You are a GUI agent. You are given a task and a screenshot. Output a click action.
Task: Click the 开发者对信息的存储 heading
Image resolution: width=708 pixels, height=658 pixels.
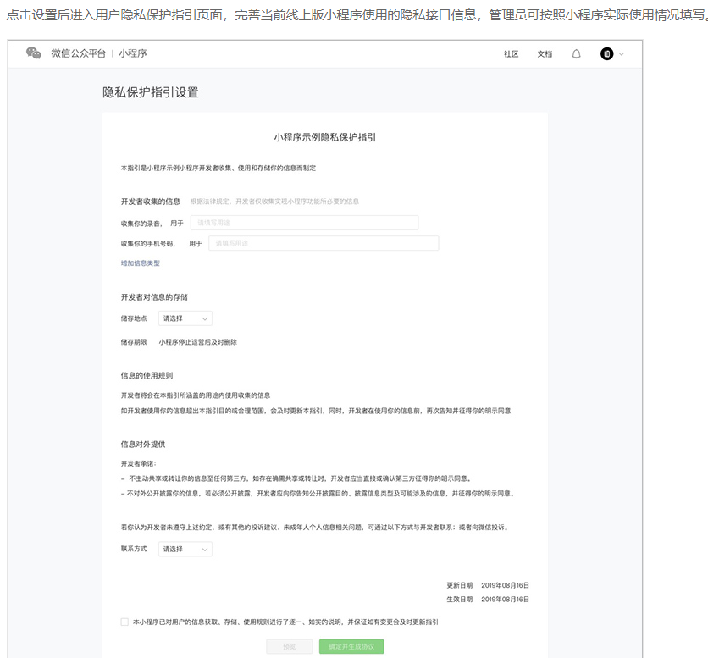click(x=154, y=297)
